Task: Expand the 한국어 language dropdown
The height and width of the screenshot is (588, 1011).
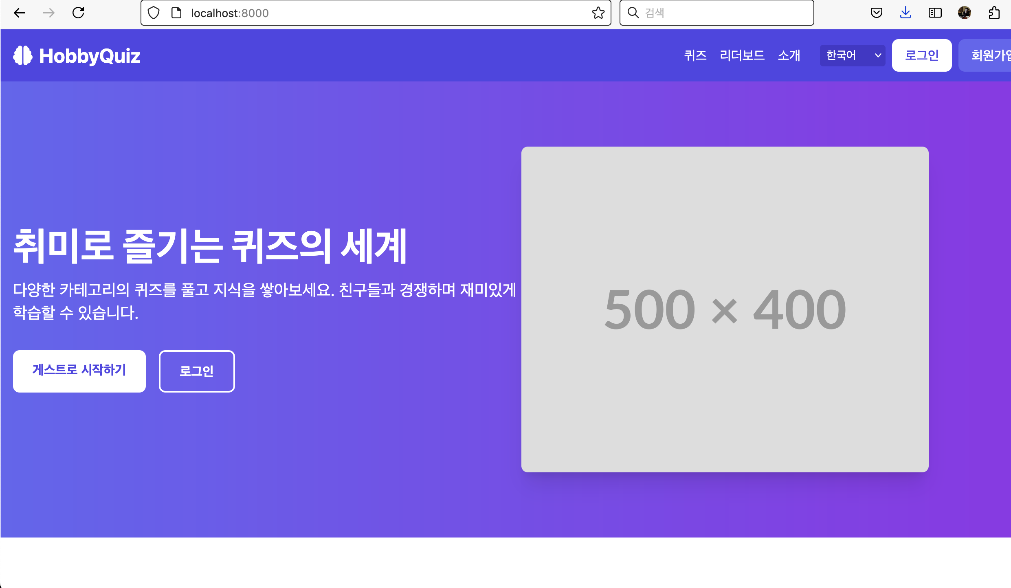Action: coord(852,55)
